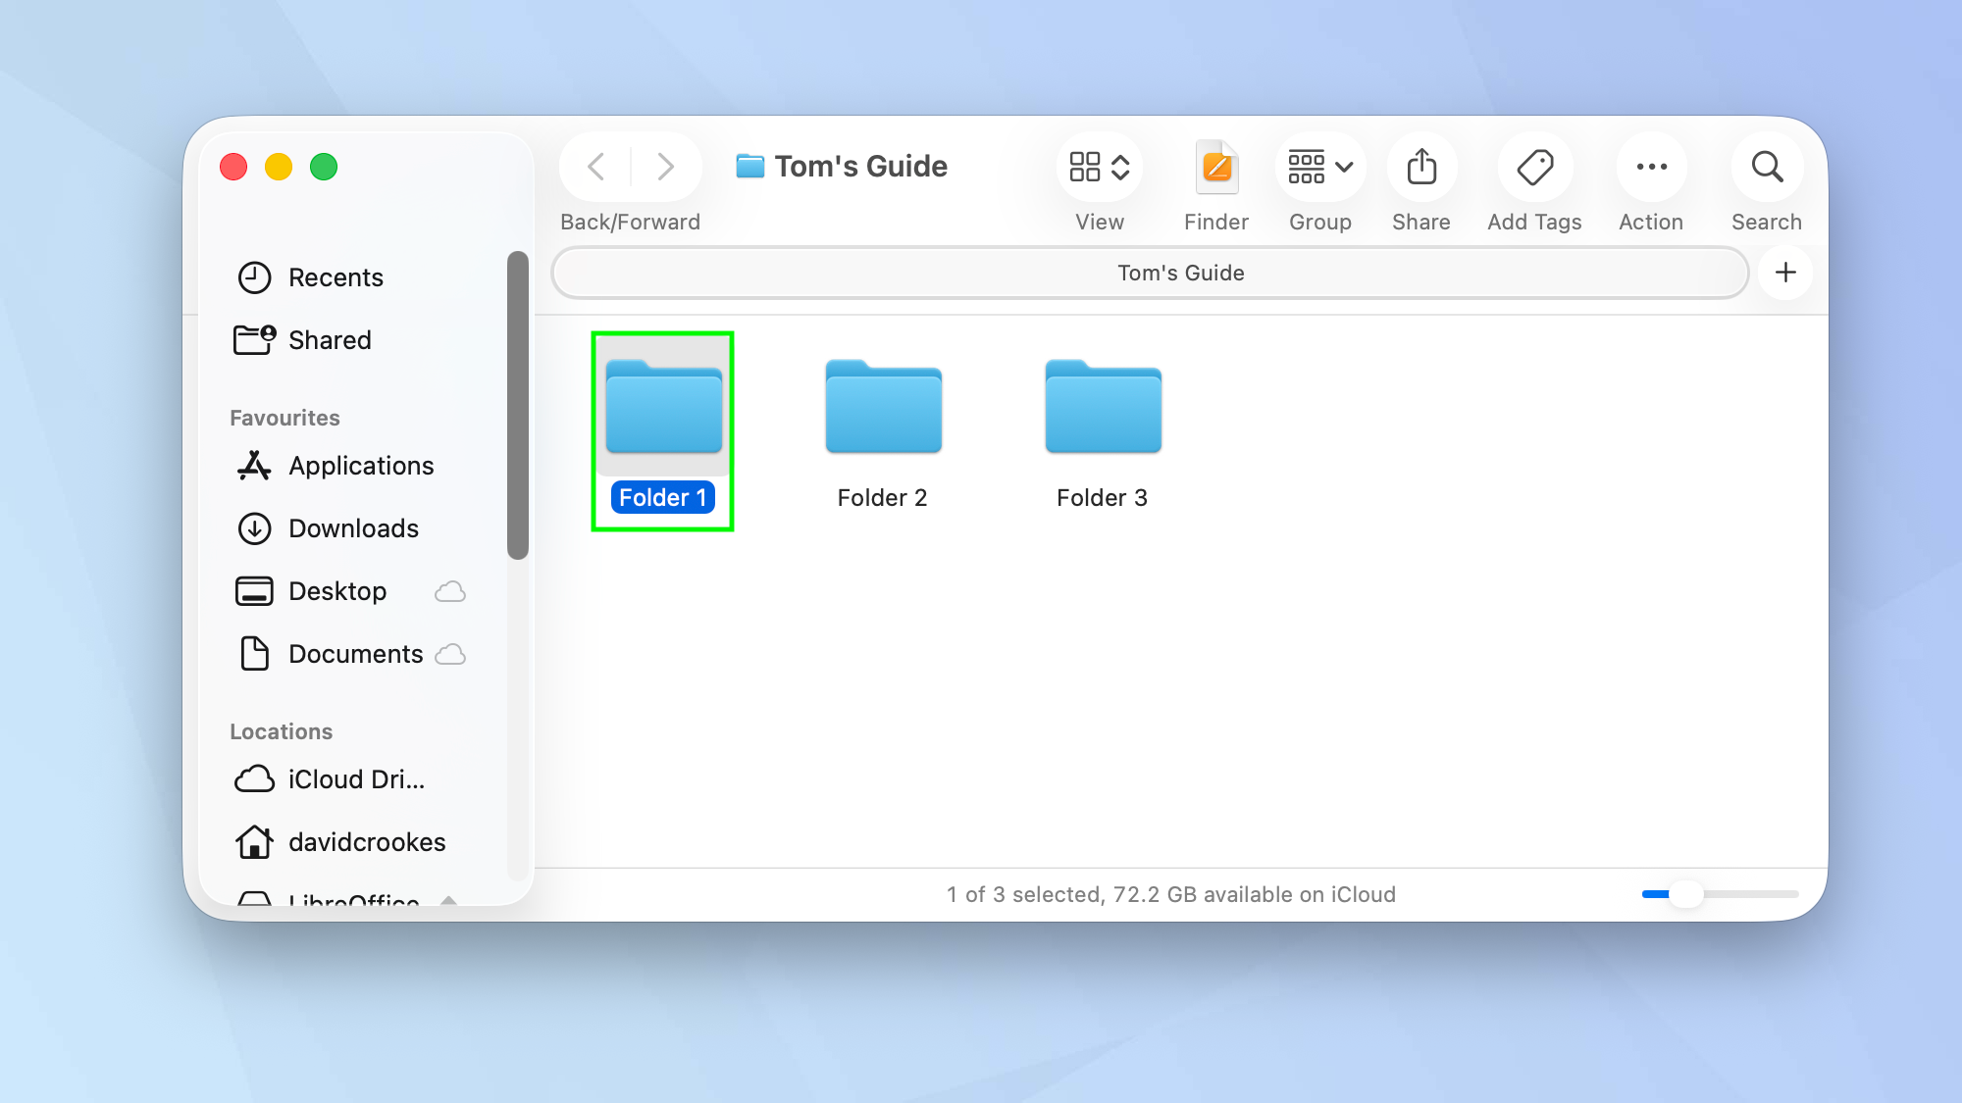Screen dimensions: 1962x1103
Task: Open iCloud Drive from Locations
Action: coord(356,779)
